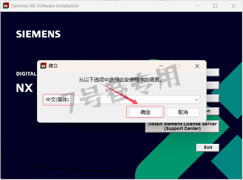Image resolution: width=243 pixels, height=180 pixels.
Task: Click the NX icon in installer title bar
Action: coord(6,6)
